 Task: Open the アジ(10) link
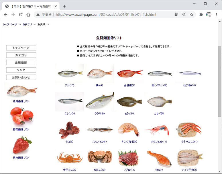[69, 85]
